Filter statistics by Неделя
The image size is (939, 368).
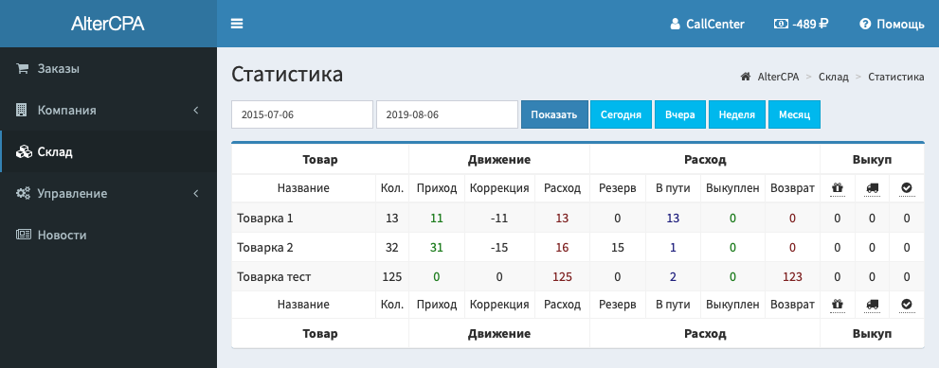[736, 114]
